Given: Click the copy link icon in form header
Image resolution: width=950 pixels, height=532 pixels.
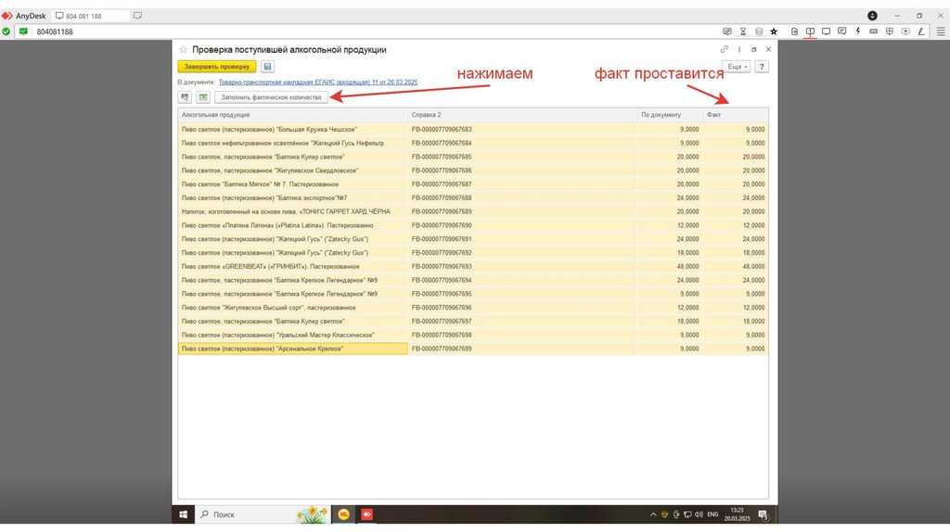Looking at the screenshot, I should [x=725, y=49].
